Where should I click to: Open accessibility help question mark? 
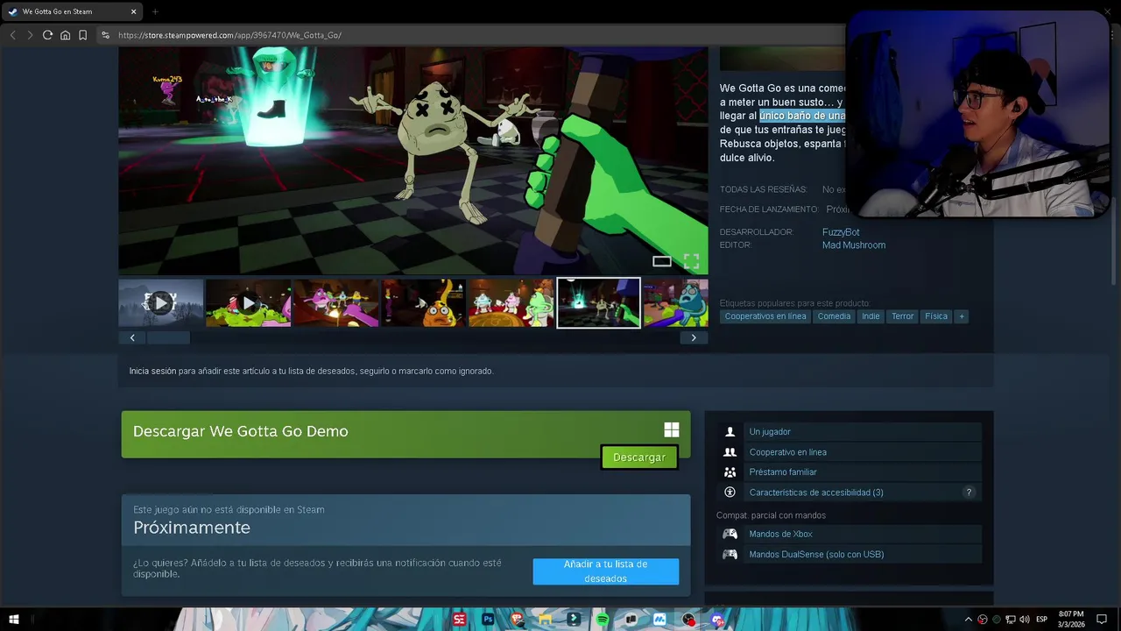coord(969,493)
